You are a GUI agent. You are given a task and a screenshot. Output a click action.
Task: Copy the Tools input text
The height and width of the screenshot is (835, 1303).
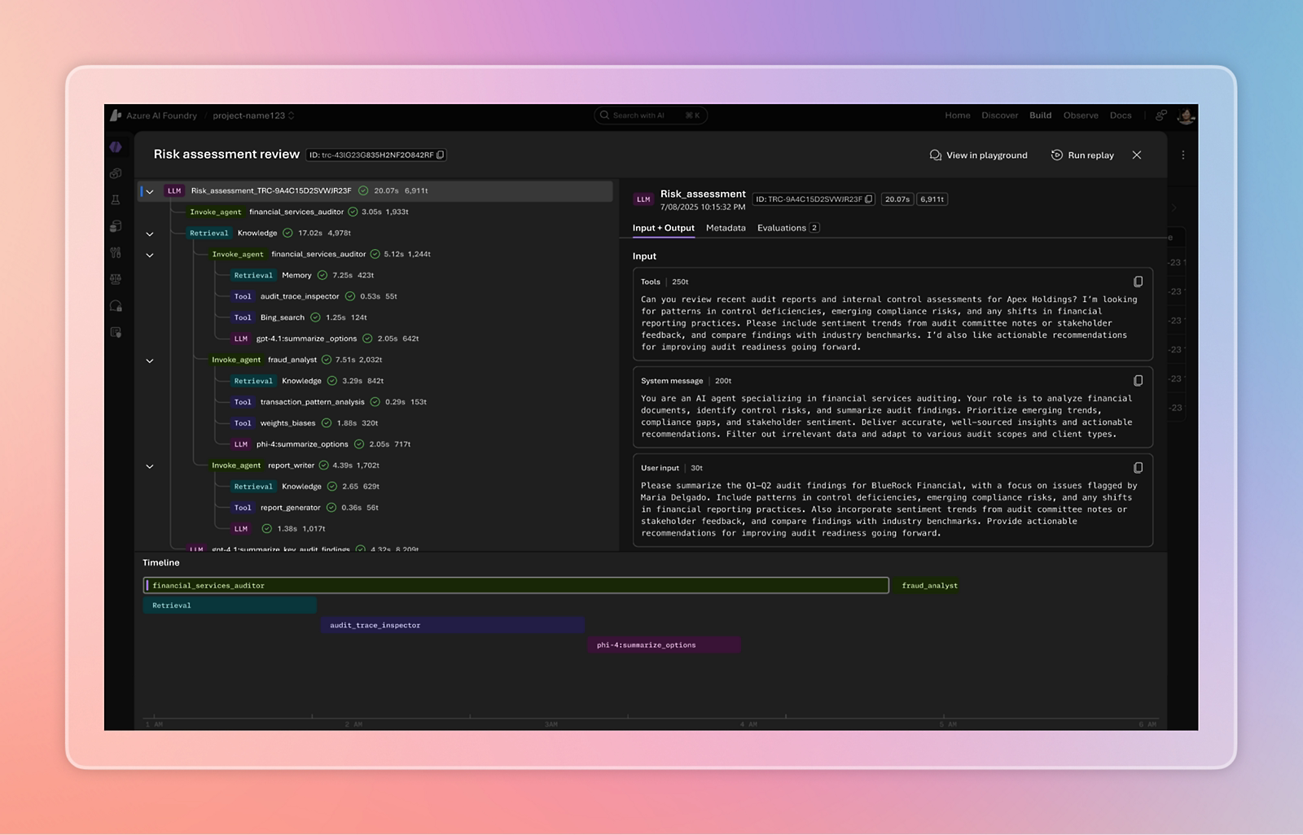click(1138, 282)
